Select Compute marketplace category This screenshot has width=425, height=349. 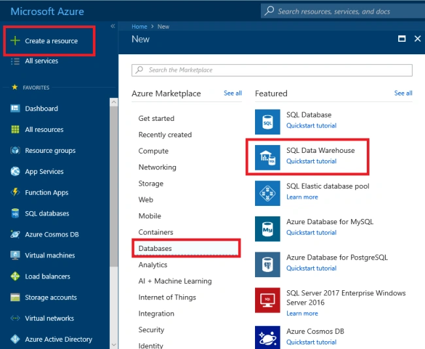pos(154,151)
